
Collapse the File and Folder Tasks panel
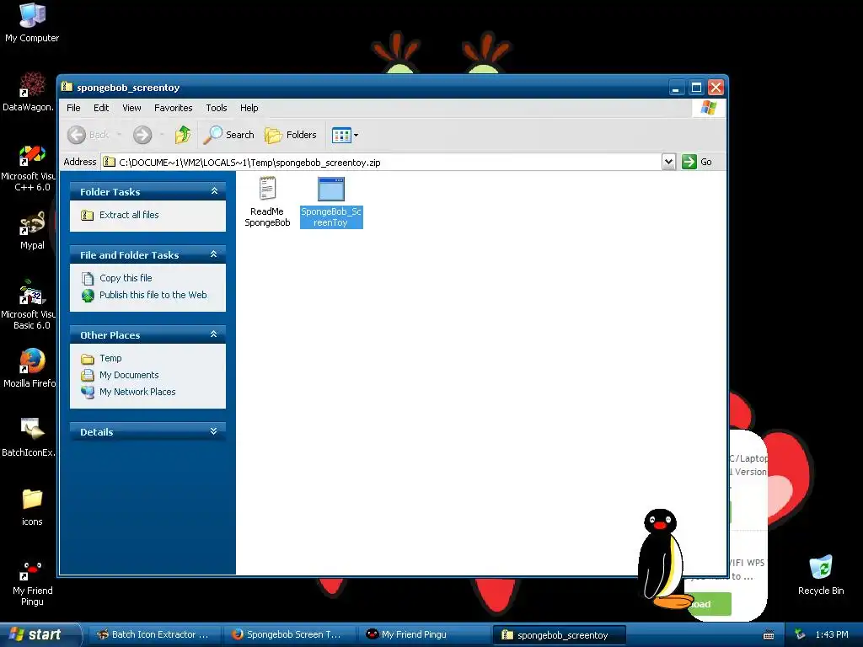[215, 254]
